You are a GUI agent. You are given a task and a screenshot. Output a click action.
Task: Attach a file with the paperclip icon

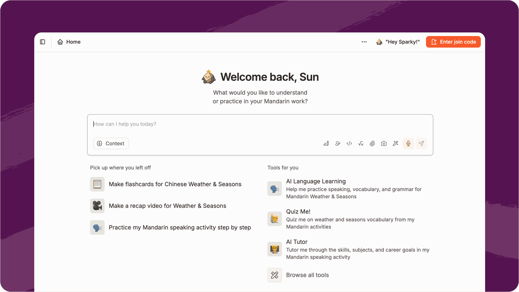372,143
